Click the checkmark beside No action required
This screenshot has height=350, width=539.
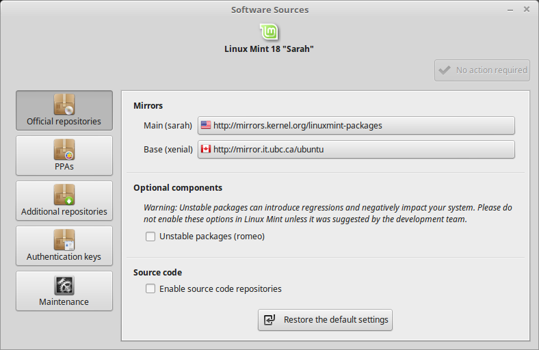pyautogui.click(x=445, y=70)
